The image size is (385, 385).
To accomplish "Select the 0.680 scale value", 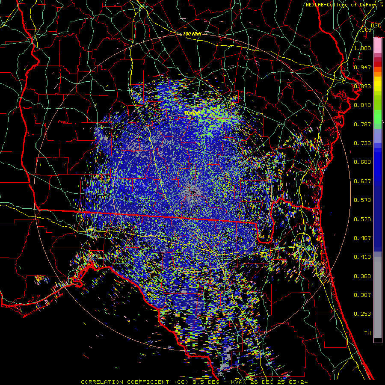I will (362, 162).
